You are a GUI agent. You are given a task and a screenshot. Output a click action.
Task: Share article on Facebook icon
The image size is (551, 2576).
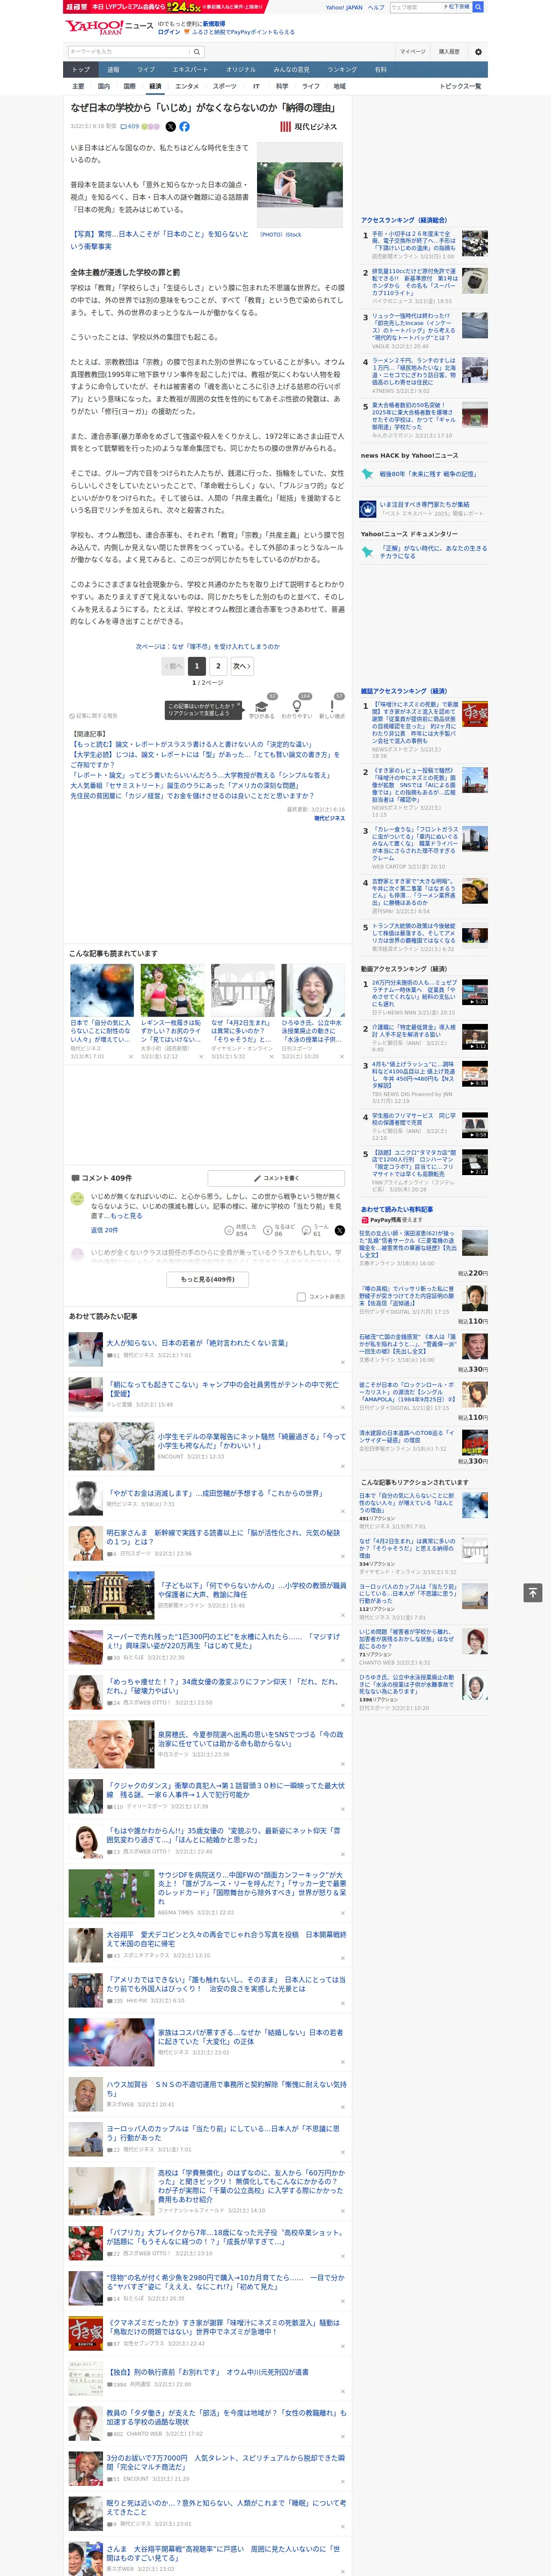pos(184,127)
